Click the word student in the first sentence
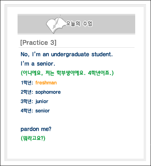151x166 pixels. (x=102, y=54)
